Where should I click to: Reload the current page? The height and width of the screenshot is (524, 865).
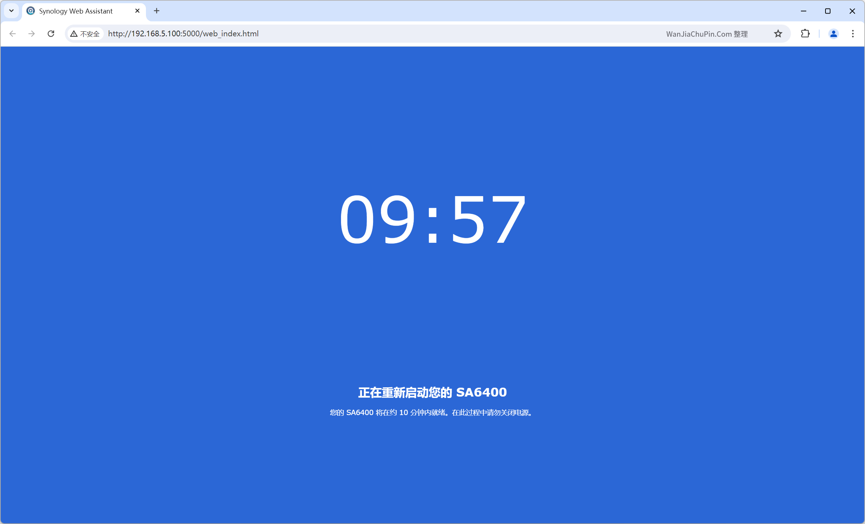pyautogui.click(x=51, y=33)
